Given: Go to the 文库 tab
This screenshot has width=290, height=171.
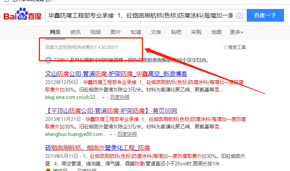Looking at the screenshot, I should 156,32.
